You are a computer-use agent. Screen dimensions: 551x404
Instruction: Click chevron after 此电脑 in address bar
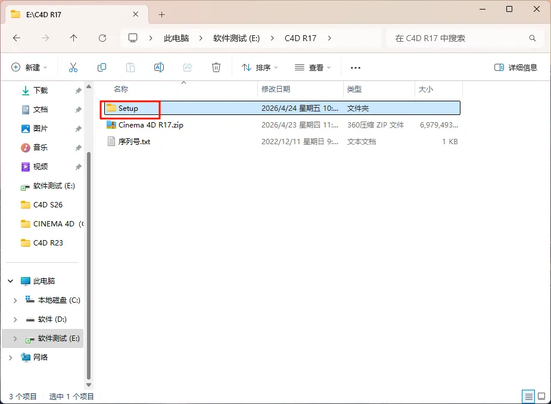point(201,38)
